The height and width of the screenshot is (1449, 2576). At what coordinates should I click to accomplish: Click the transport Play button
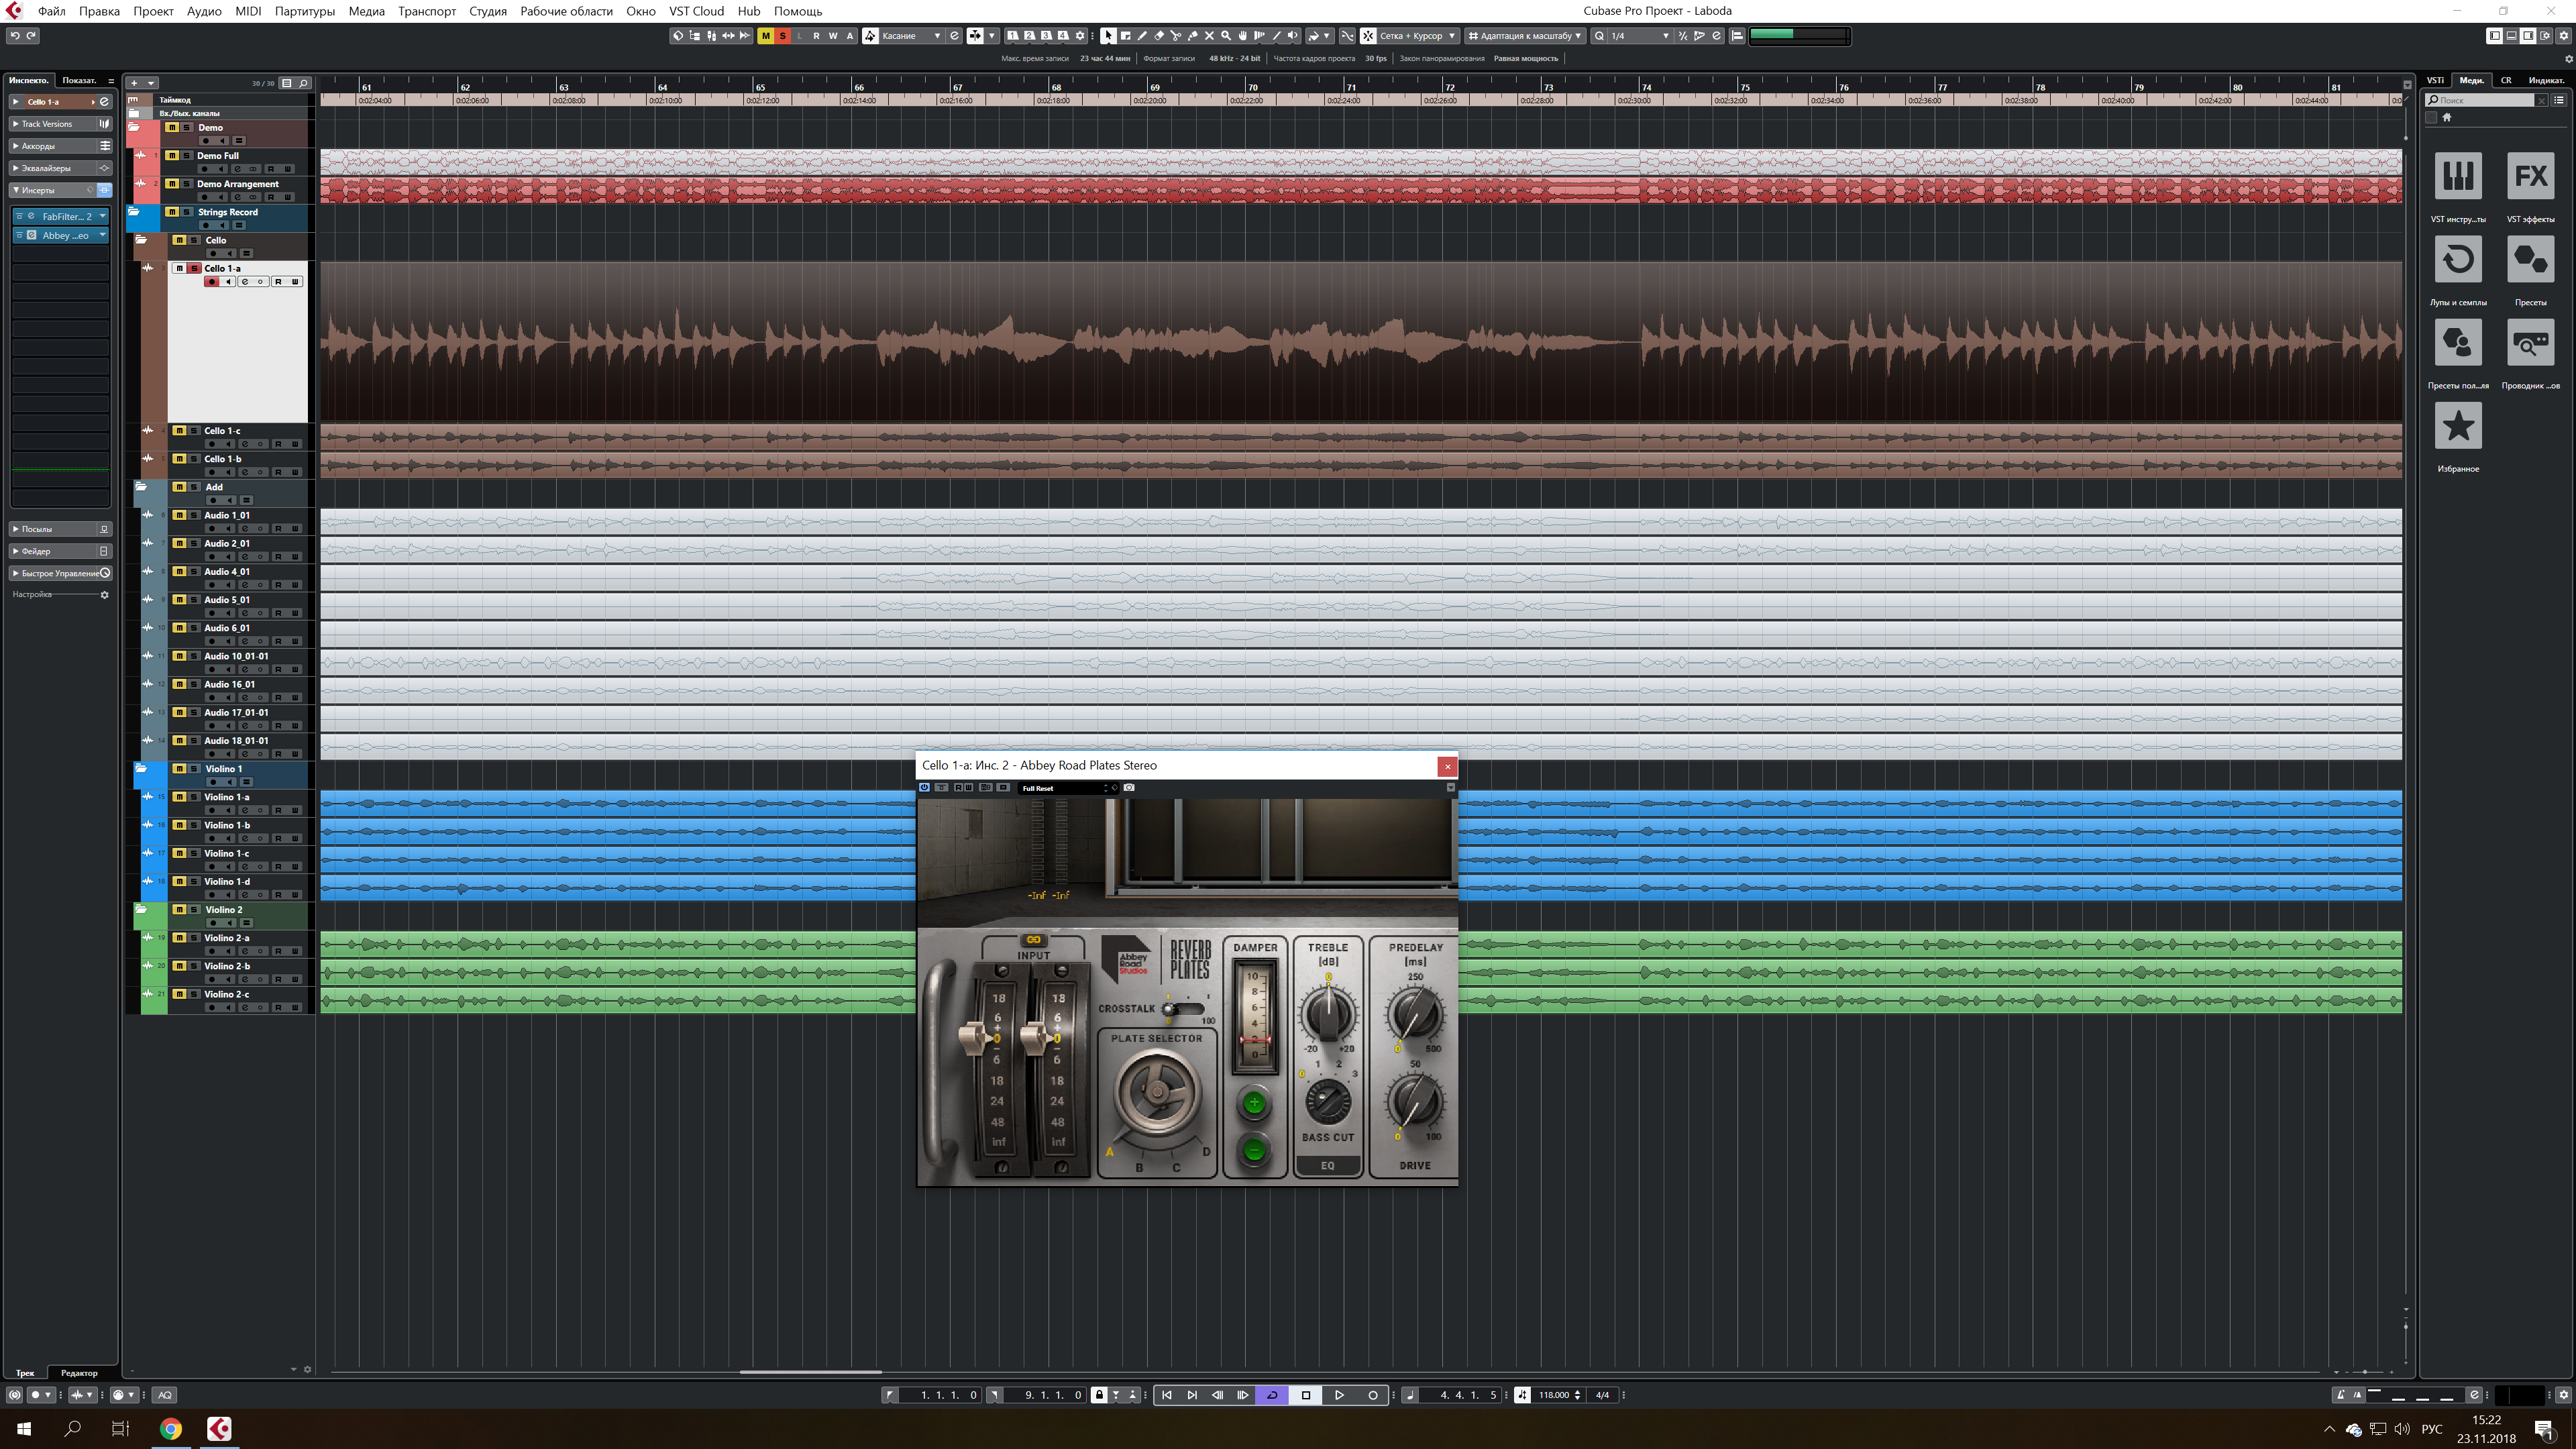1339,1395
